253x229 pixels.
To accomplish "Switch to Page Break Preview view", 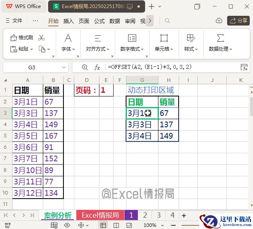I will click(116, 225).
